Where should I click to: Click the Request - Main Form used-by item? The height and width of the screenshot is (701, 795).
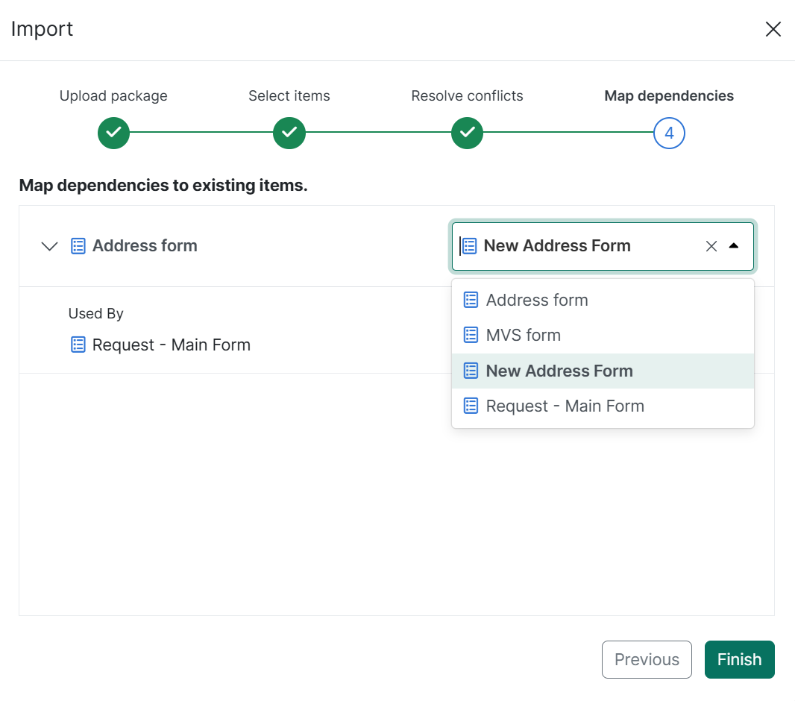(171, 345)
